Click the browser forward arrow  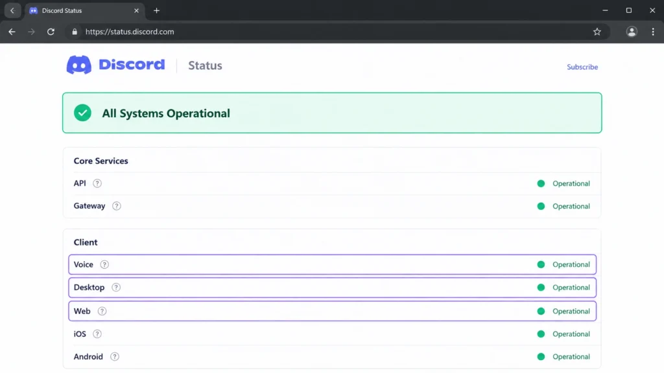point(31,32)
